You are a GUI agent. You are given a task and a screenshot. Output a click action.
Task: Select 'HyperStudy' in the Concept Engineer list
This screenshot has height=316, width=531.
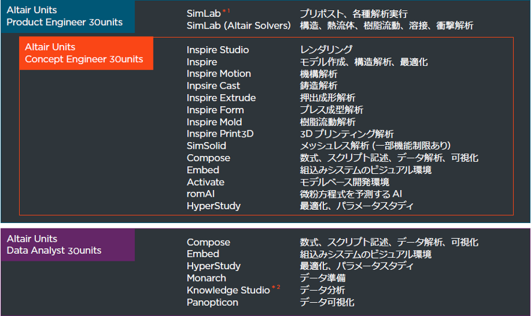(214, 206)
